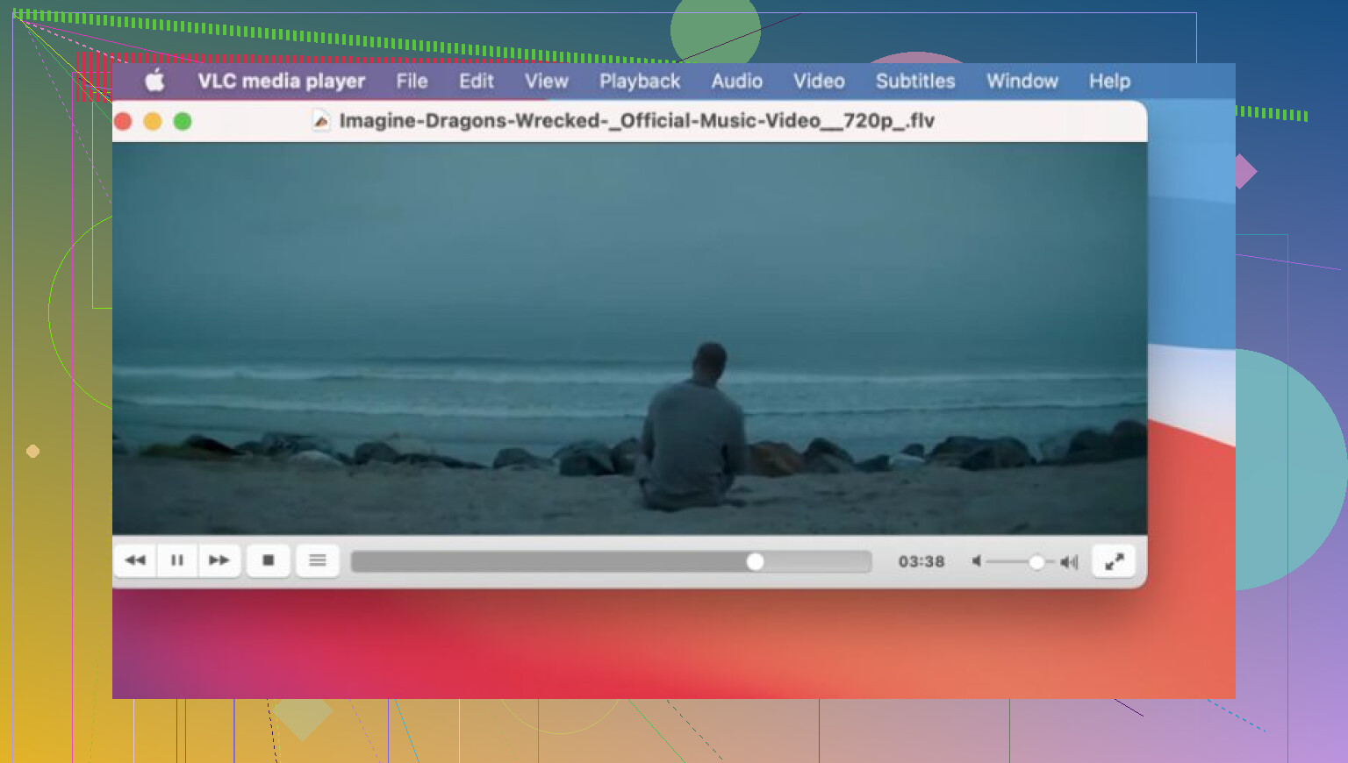Screen dimensions: 1348x763
Task: Open the Audio menu
Action: click(737, 81)
